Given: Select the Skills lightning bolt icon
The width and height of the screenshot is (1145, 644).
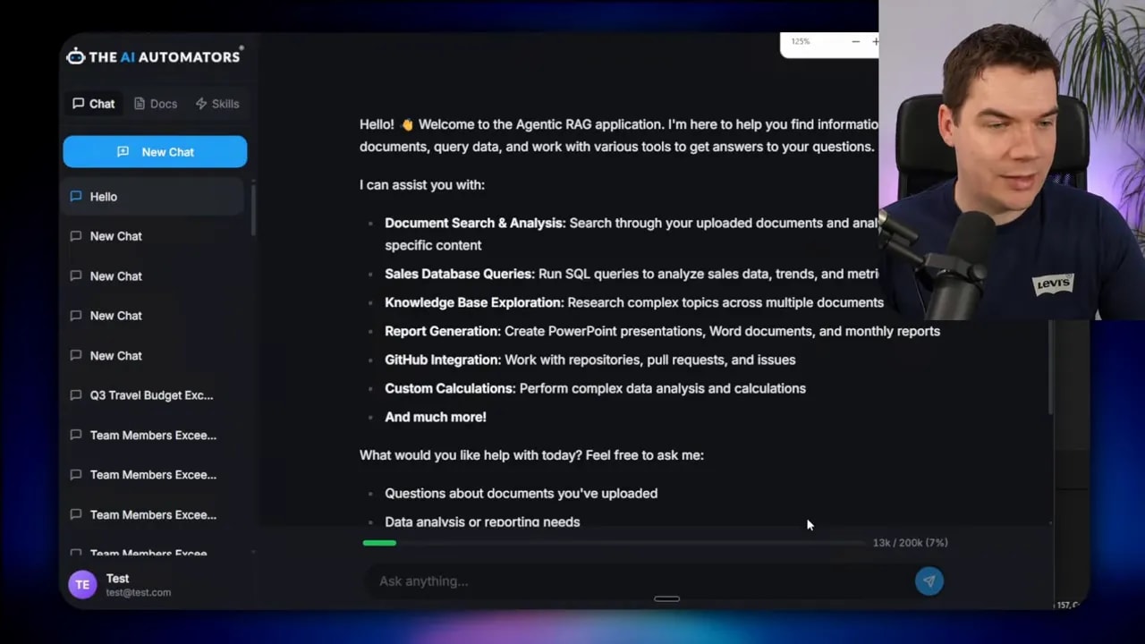Looking at the screenshot, I should (x=199, y=103).
